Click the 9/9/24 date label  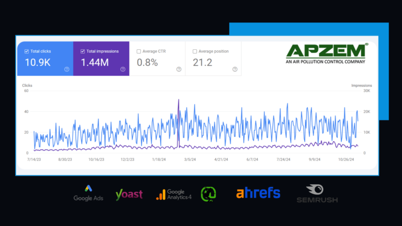tap(315, 160)
